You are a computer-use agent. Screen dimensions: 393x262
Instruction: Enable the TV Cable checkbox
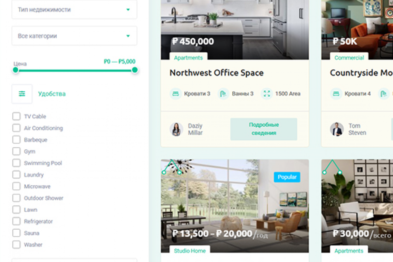tap(16, 116)
